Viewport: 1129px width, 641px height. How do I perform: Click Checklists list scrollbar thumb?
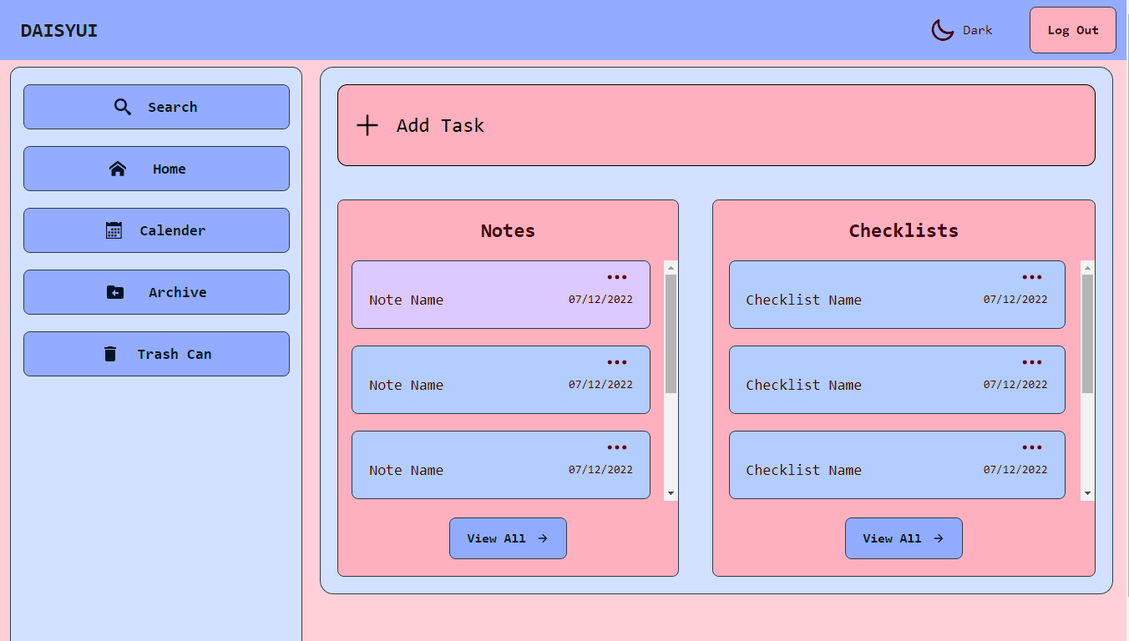click(x=1087, y=334)
